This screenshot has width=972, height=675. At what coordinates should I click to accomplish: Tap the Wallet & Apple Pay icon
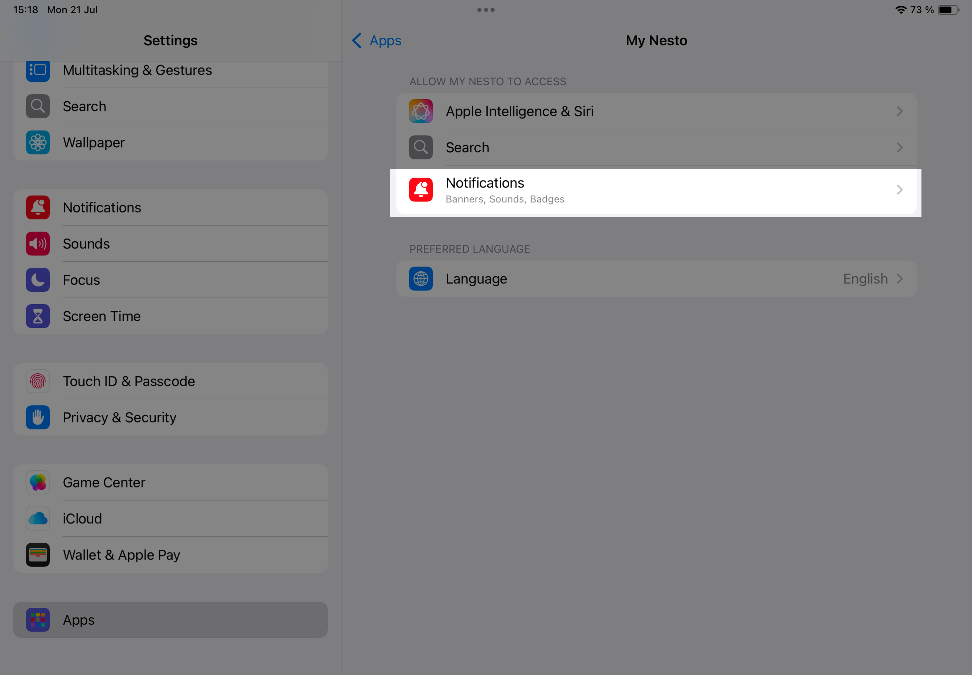click(38, 555)
